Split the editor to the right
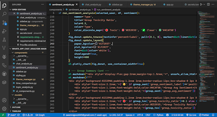 [x=208, y=4]
